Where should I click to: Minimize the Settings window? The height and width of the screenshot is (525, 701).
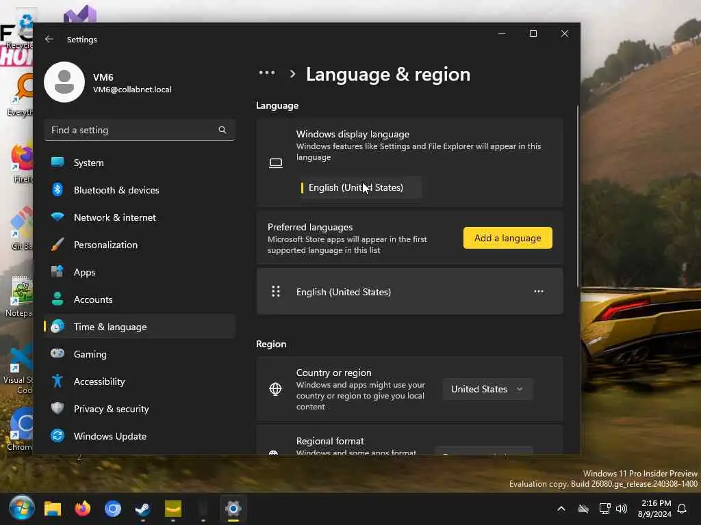click(502, 33)
